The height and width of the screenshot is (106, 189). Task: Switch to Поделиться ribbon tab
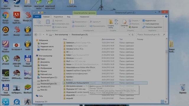click(x=58, y=17)
